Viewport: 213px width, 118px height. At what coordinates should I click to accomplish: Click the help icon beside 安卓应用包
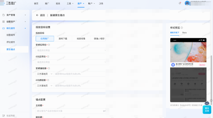click(x=49, y=45)
